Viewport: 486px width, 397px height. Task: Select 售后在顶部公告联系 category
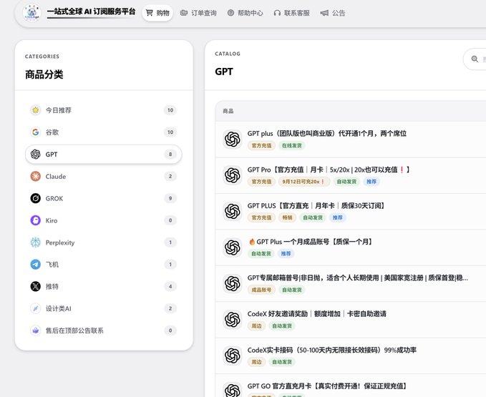104,330
